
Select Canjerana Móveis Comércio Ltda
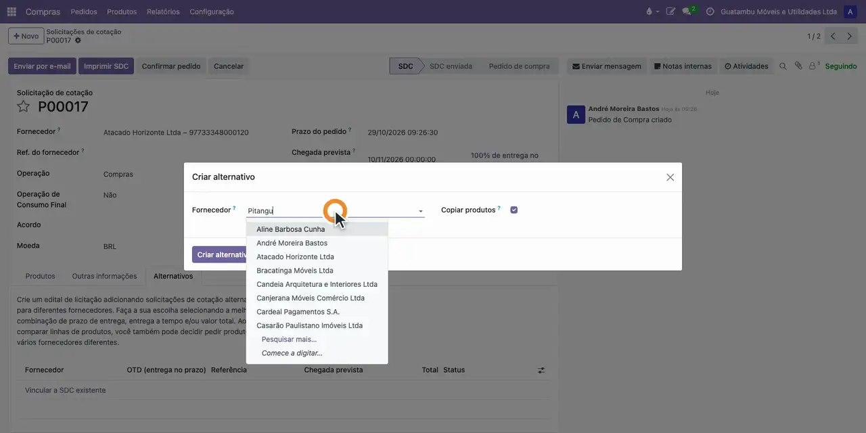[317, 298]
